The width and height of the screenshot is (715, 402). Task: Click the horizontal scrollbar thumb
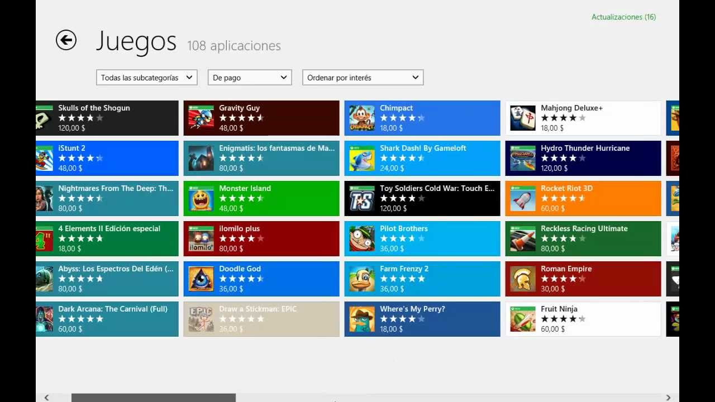(x=154, y=398)
